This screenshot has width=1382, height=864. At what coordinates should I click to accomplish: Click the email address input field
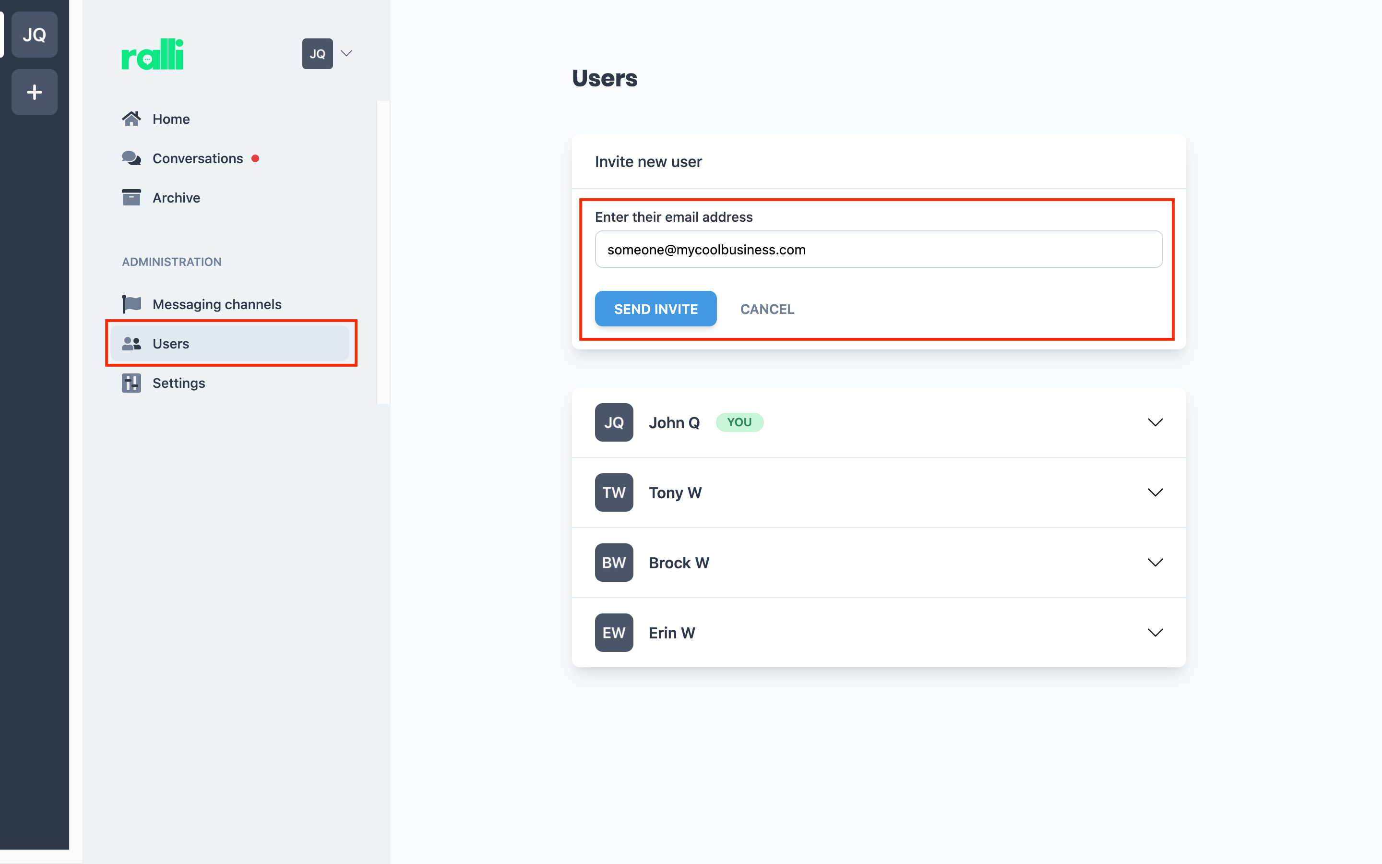(879, 249)
